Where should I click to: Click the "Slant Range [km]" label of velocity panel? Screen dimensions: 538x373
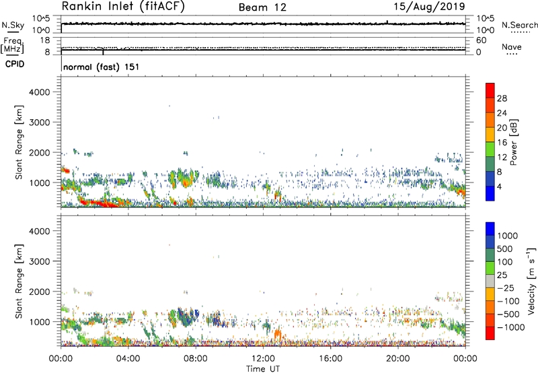coord(19,281)
